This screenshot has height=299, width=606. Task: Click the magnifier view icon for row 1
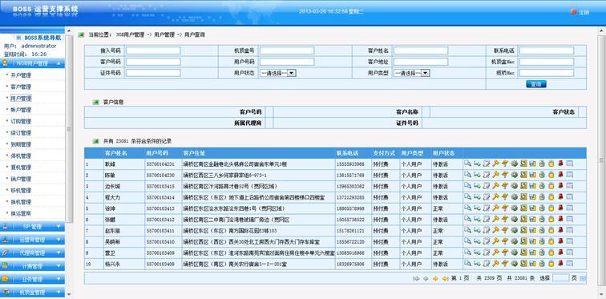point(467,164)
